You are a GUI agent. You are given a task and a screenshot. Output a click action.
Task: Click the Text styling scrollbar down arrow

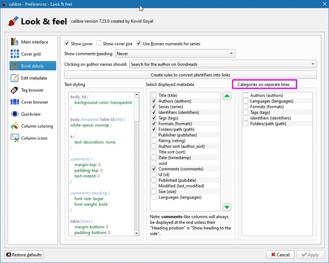pos(137,233)
